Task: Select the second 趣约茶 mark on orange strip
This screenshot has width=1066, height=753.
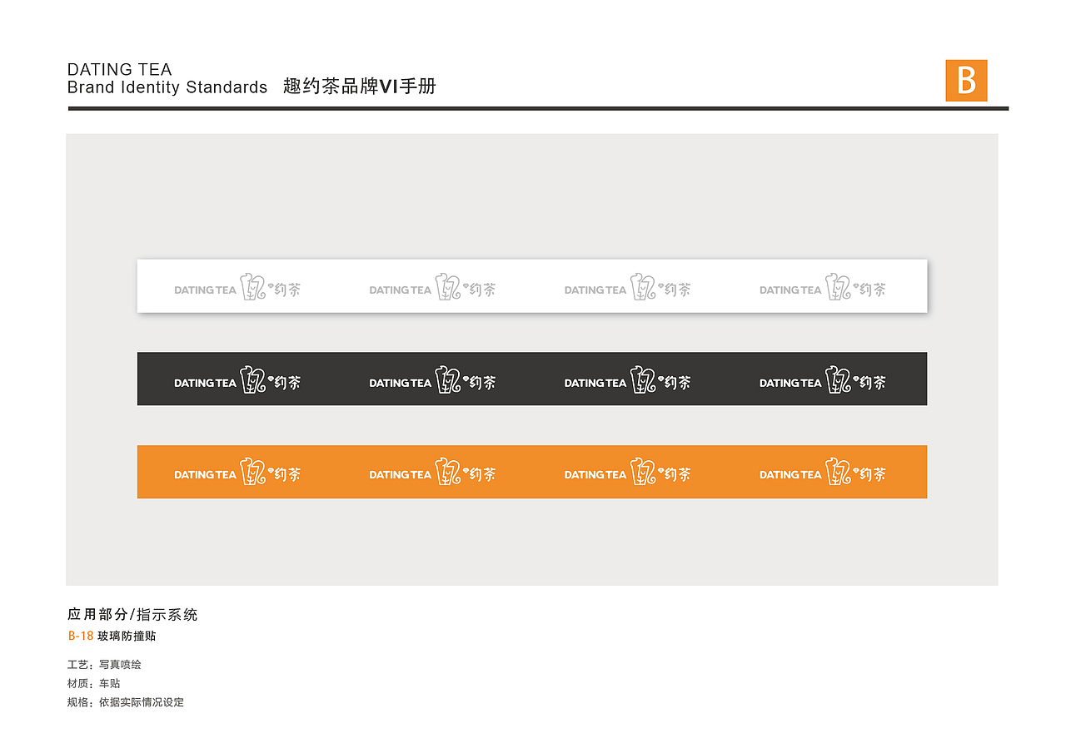Action: click(432, 473)
